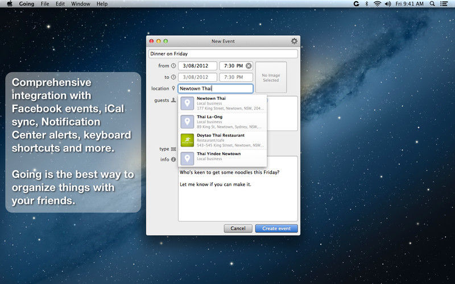Click the location field containing Newtown Thai
Image resolution: width=455 pixels, height=284 pixels.
click(216, 89)
